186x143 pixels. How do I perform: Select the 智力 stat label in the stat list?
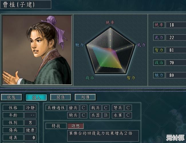click(159, 50)
